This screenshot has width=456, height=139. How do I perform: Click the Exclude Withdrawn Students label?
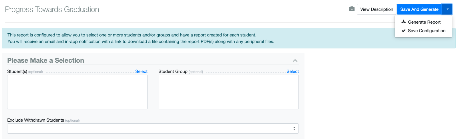pyautogui.click(x=35, y=120)
